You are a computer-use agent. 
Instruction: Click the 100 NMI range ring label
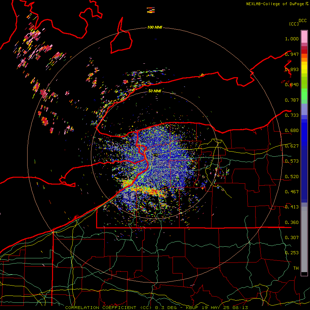click(x=155, y=27)
